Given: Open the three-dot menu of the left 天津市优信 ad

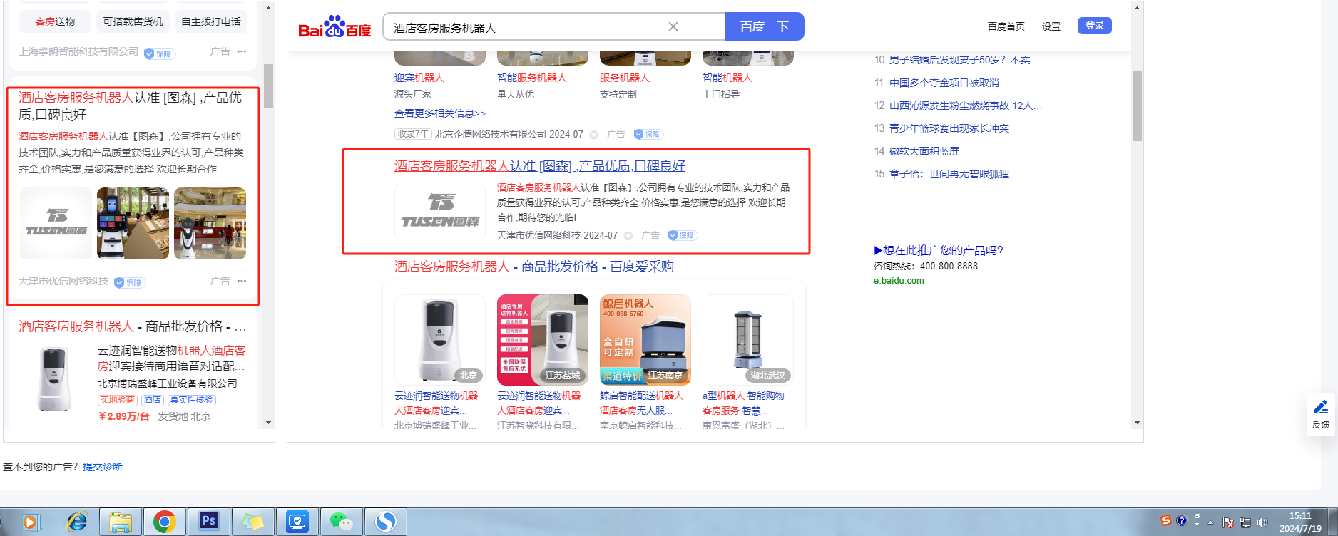Looking at the screenshot, I should (242, 281).
